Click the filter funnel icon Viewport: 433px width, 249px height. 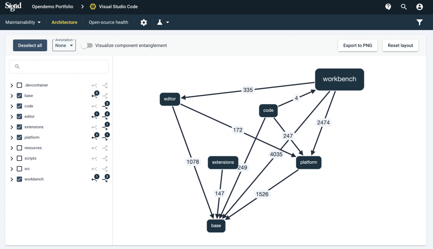[419, 22]
